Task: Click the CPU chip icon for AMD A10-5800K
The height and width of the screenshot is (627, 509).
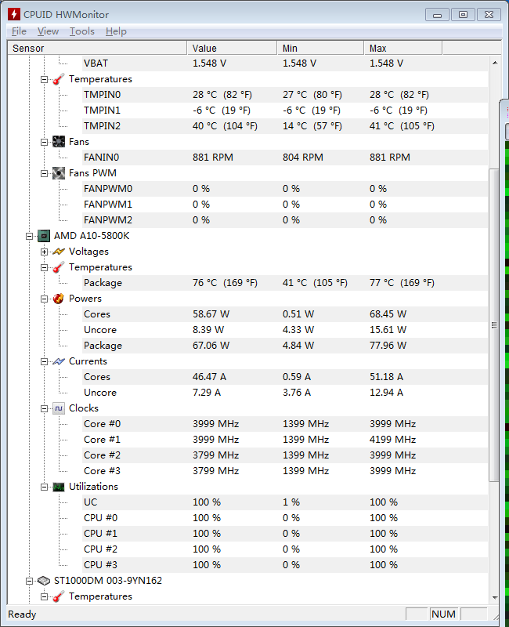Action: pyautogui.click(x=44, y=236)
